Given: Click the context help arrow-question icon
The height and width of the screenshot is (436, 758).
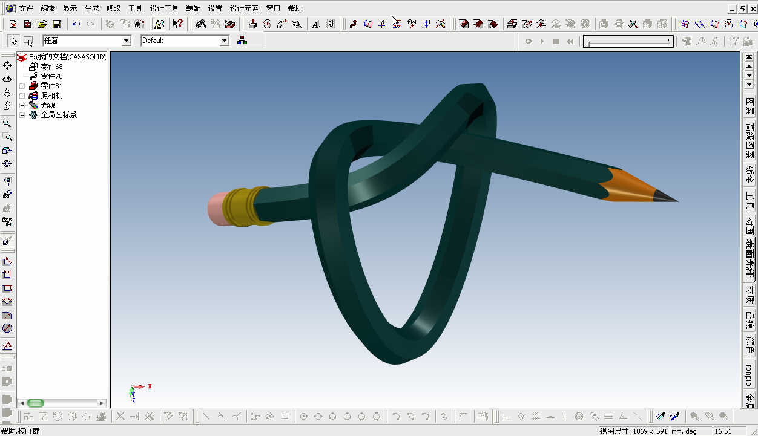Looking at the screenshot, I should [x=177, y=24].
